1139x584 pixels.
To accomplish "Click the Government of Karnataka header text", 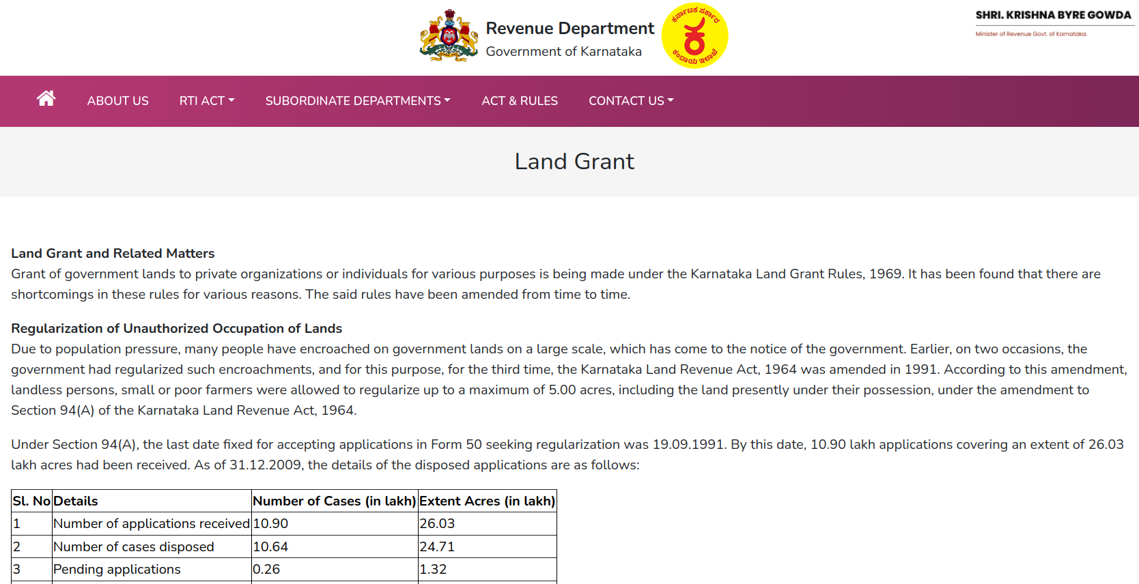I will (563, 52).
